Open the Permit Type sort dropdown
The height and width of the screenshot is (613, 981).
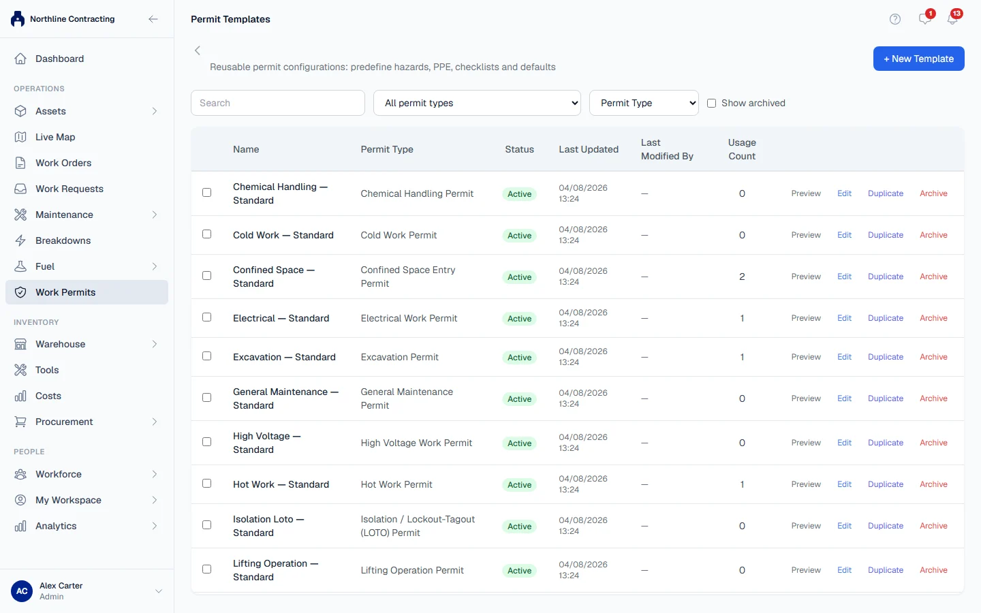(x=644, y=103)
